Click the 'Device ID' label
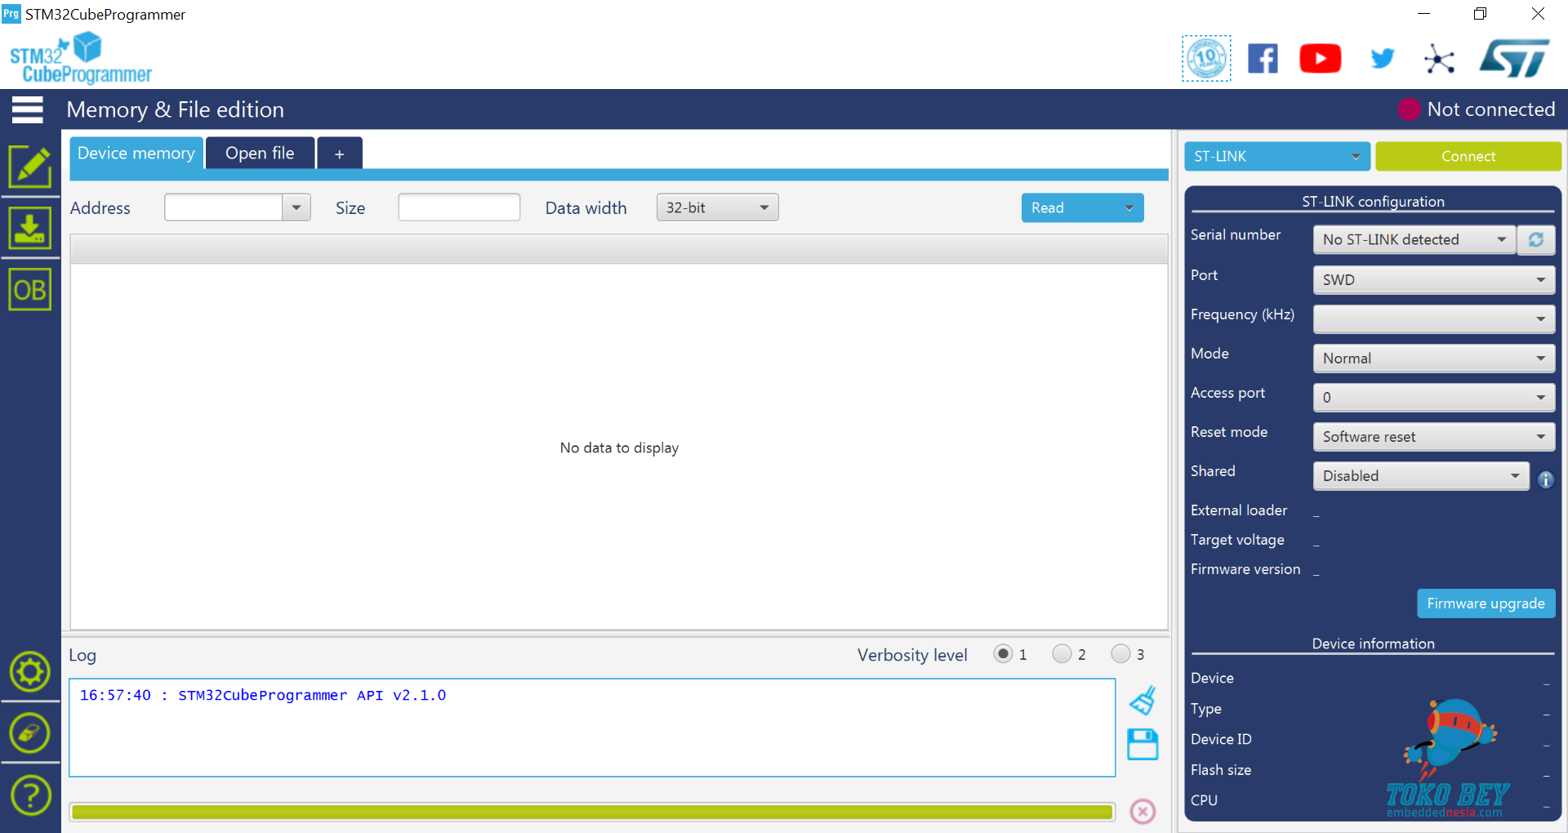 1221,739
